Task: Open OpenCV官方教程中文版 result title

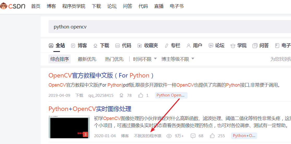Action: [101, 75]
